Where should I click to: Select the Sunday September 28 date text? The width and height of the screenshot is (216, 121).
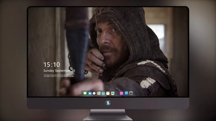pos(59,71)
